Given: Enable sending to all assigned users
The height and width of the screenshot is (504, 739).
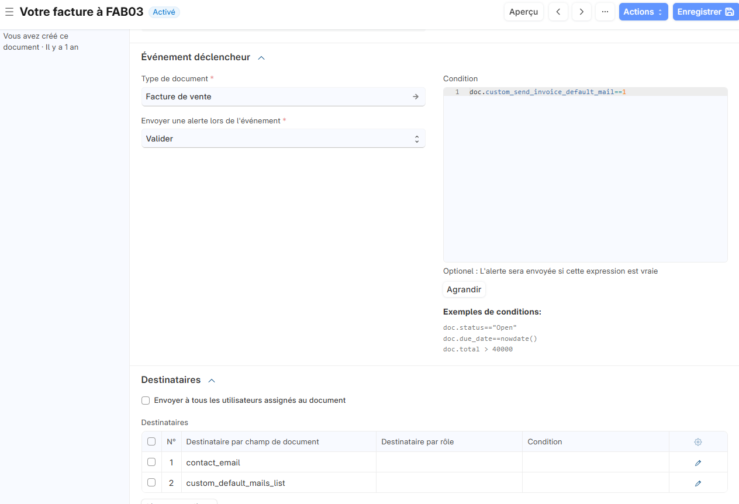Looking at the screenshot, I should click(x=146, y=401).
